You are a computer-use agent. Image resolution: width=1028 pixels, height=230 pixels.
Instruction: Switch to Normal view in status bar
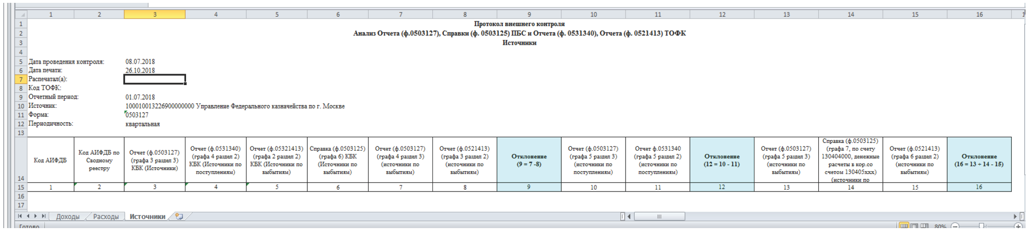pyautogui.click(x=903, y=227)
